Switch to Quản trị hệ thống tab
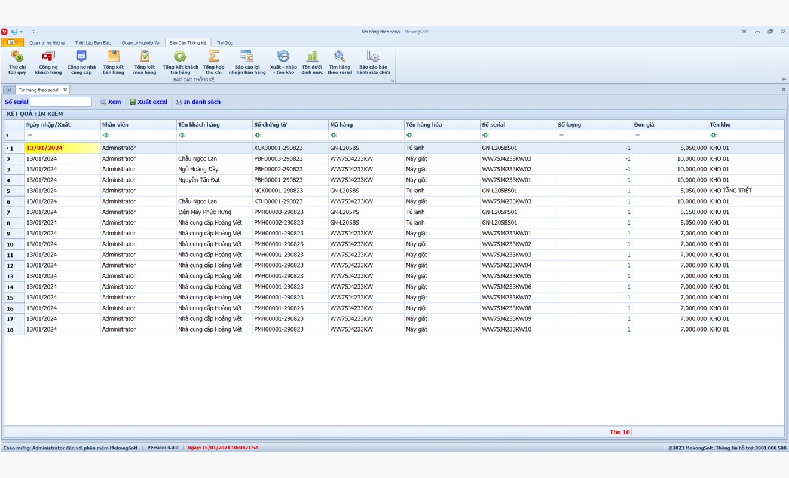This screenshot has width=789, height=478. (x=47, y=43)
